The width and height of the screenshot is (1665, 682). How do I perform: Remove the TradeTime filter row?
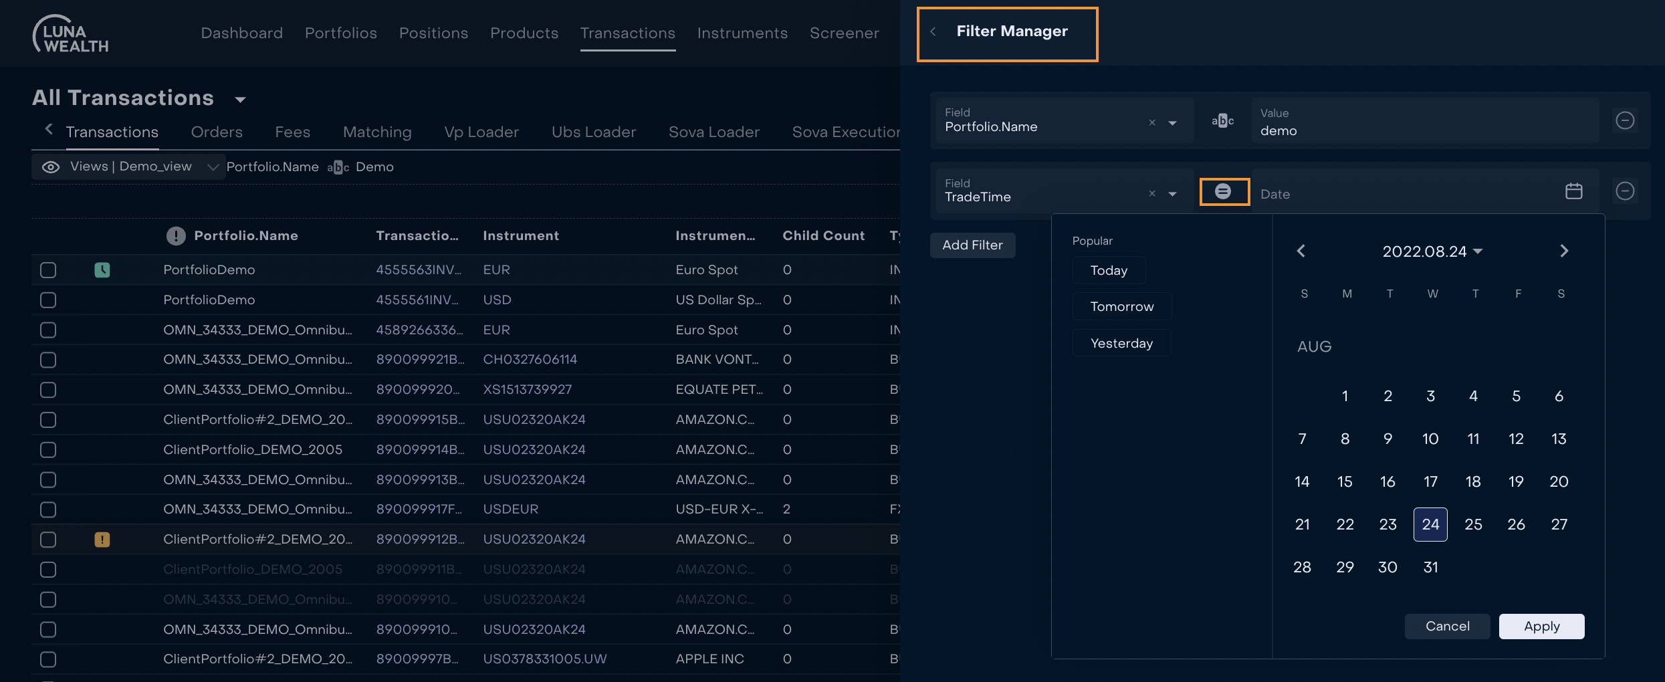(1625, 191)
